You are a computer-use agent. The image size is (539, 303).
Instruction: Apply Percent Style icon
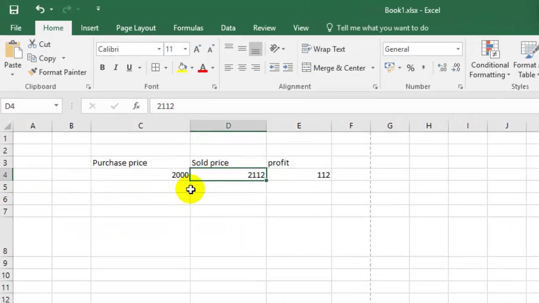(411, 68)
